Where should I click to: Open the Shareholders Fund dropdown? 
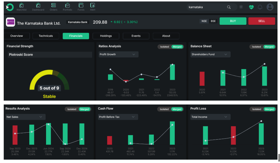210,54
